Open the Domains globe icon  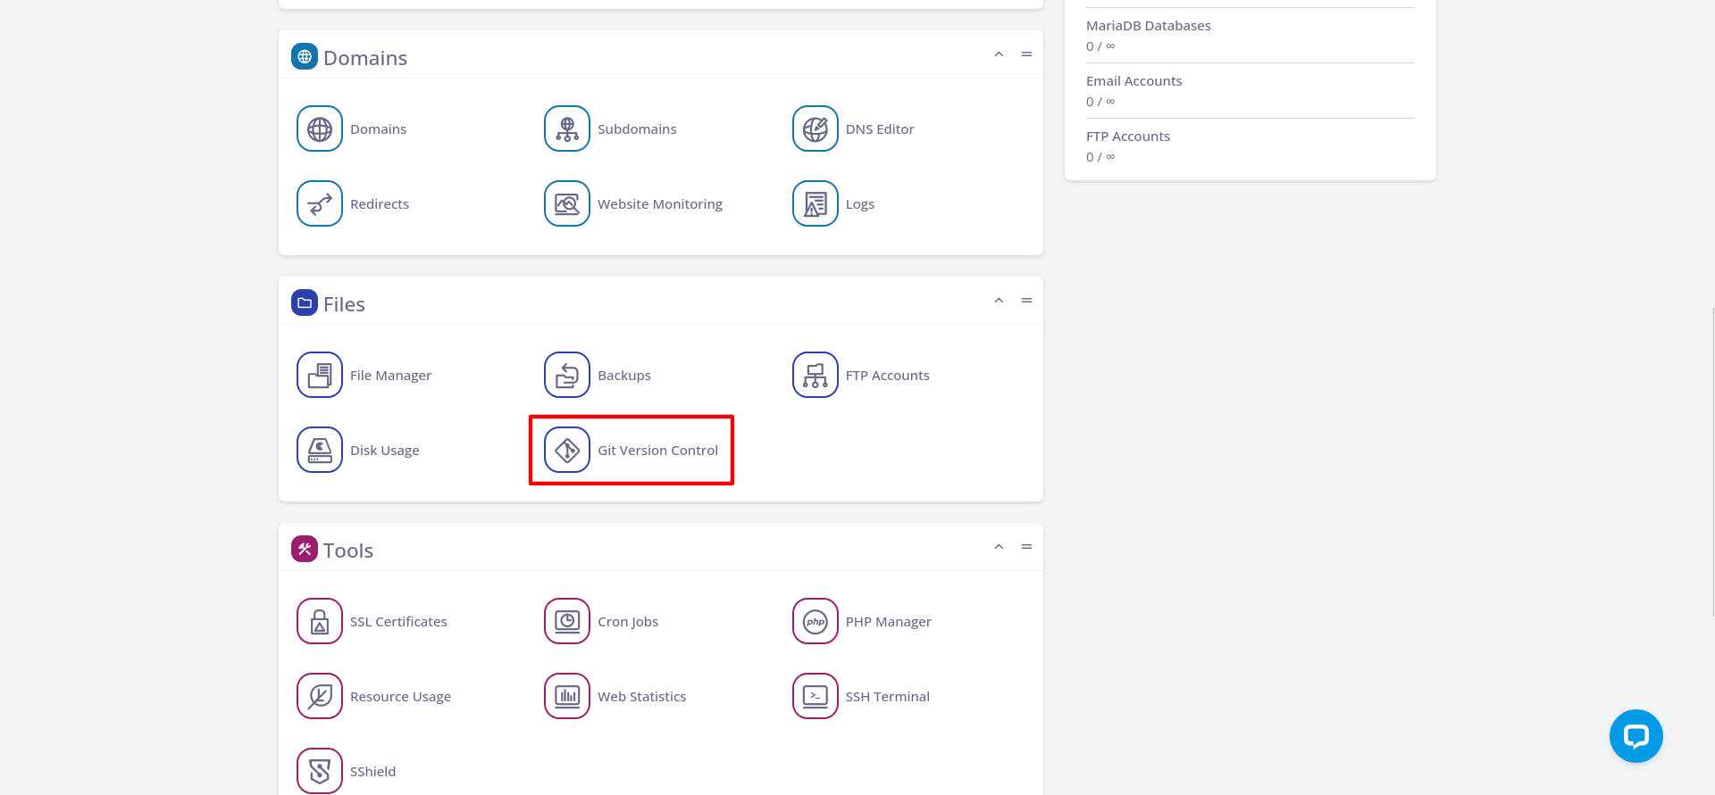coord(320,128)
